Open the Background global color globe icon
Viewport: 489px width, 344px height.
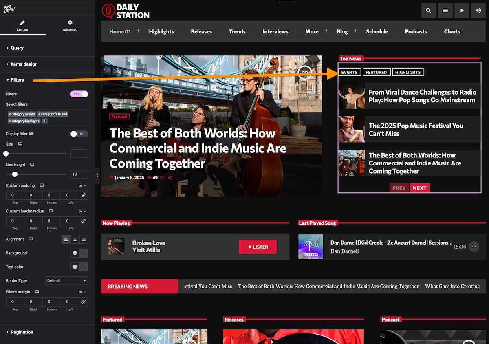(x=75, y=253)
